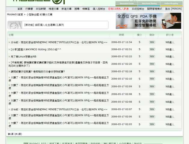Delete the entry dated 2006-05-17 02:05
Viewport: 189px width, 144px height.
point(152,124)
